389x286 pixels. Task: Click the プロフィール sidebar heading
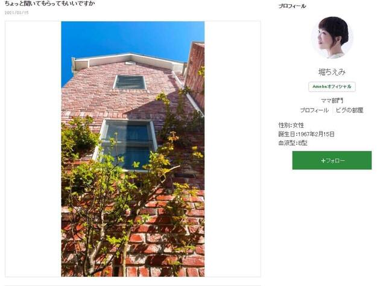pyautogui.click(x=292, y=6)
